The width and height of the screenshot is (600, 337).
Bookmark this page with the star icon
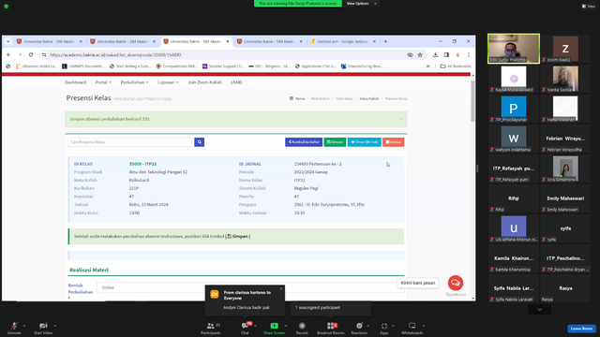click(x=420, y=55)
